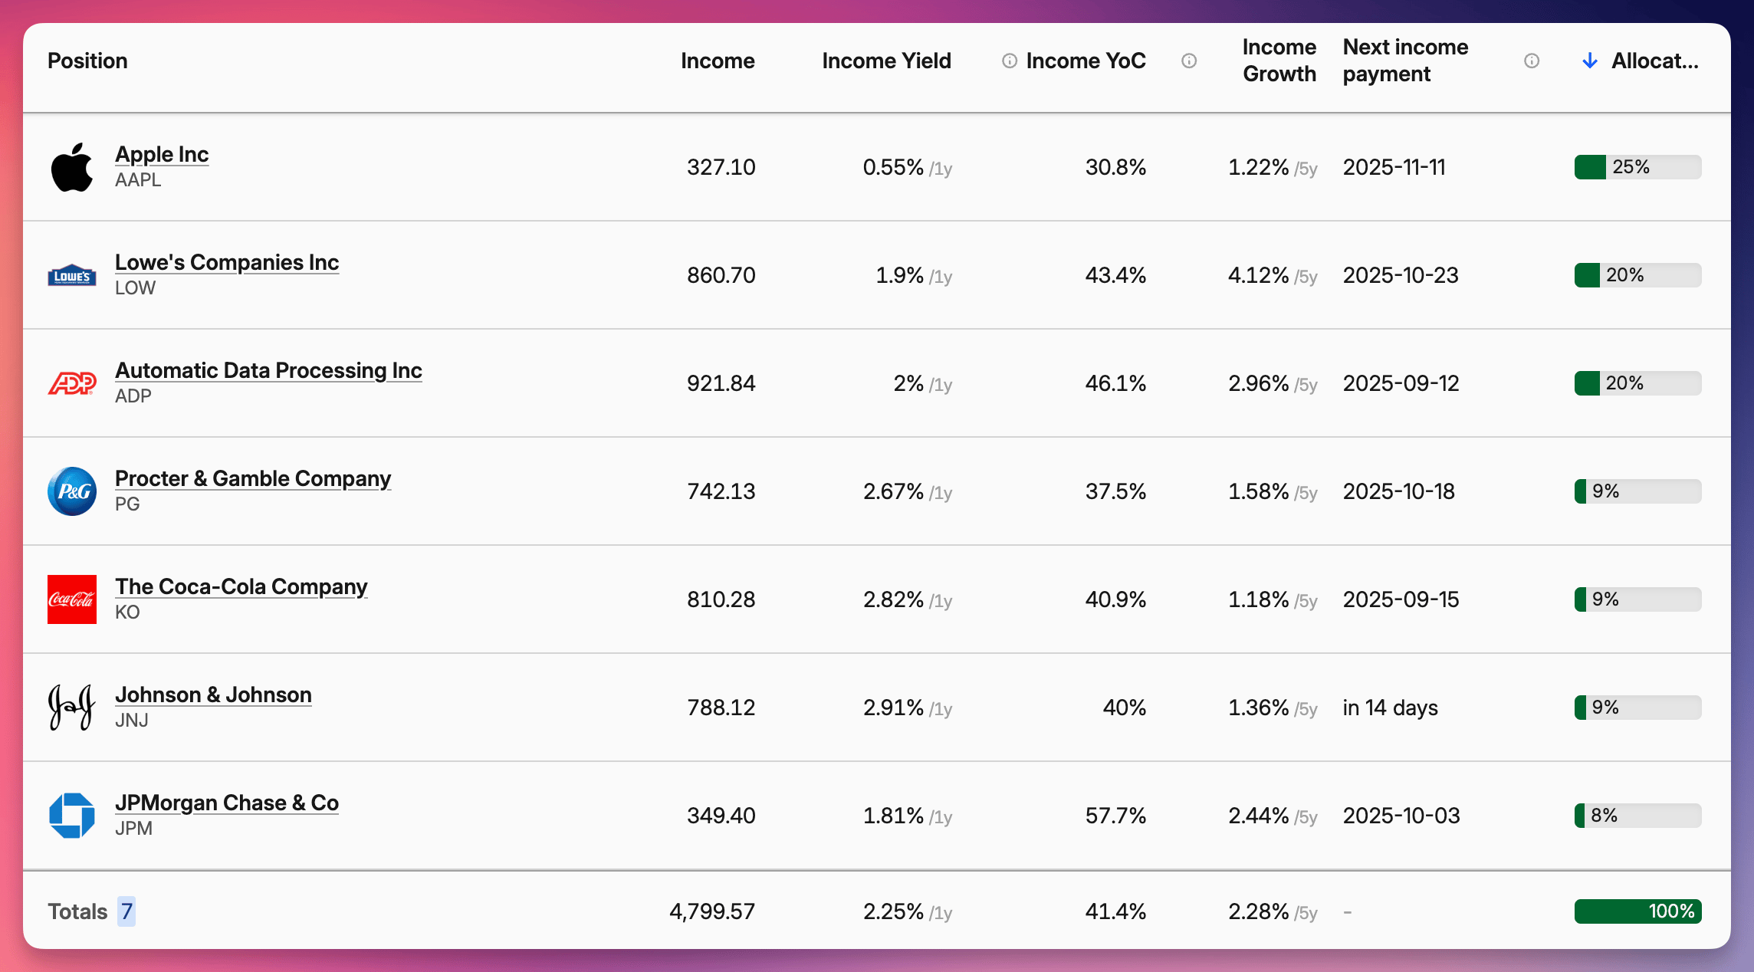Viewport: 1754px width, 972px height.
Task: Open The Coca-Cola Company link
Action: coord(241,586)
